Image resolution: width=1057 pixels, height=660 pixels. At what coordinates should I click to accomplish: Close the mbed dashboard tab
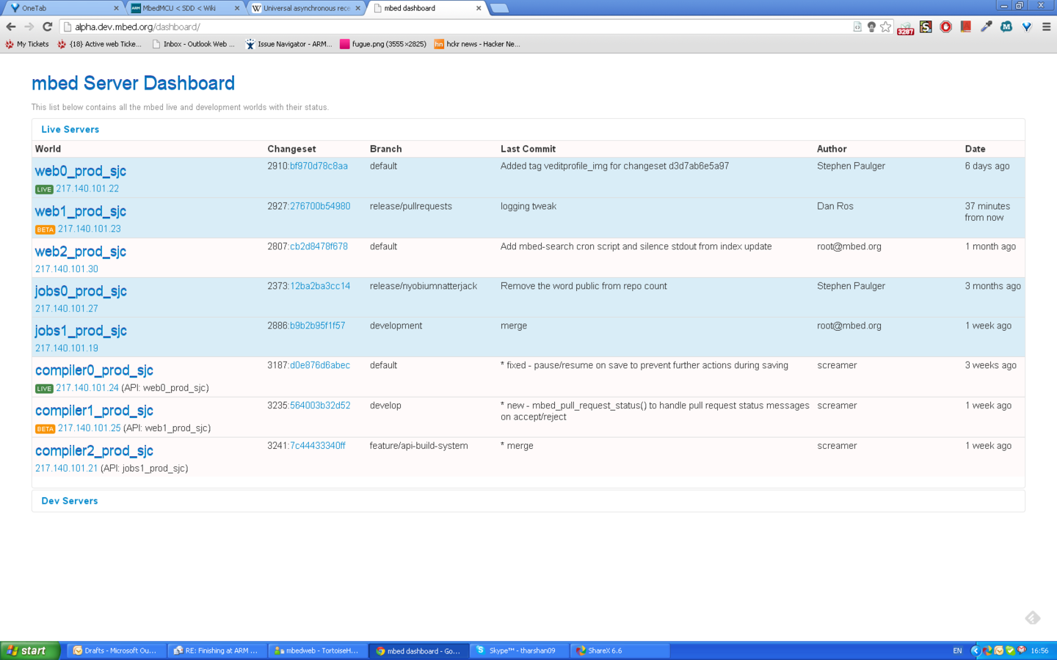click(x=479, y=8)
